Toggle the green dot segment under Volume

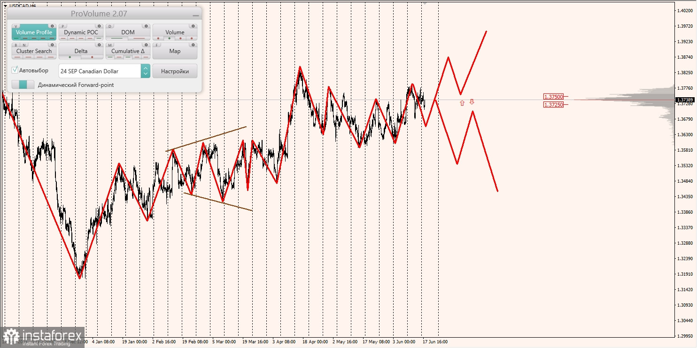click(x=170, y=38)
